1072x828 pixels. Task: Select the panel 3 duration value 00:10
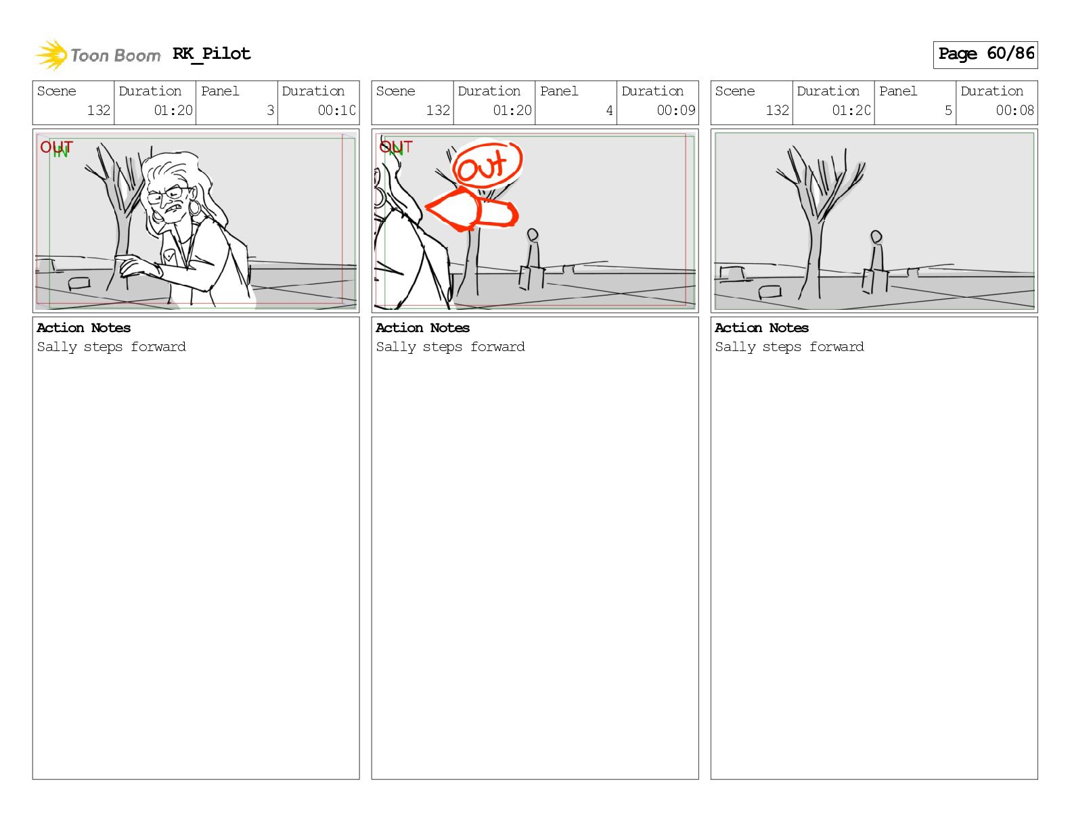(337, 110)
